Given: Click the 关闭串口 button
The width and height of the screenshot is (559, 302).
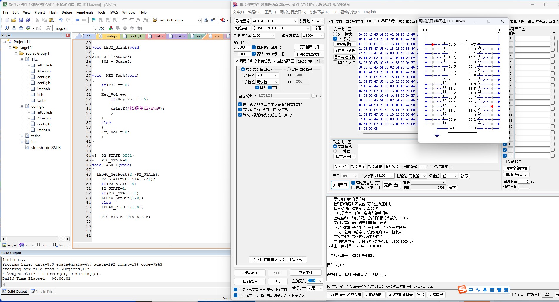Looking at the screenshot, I should point(340,185).
